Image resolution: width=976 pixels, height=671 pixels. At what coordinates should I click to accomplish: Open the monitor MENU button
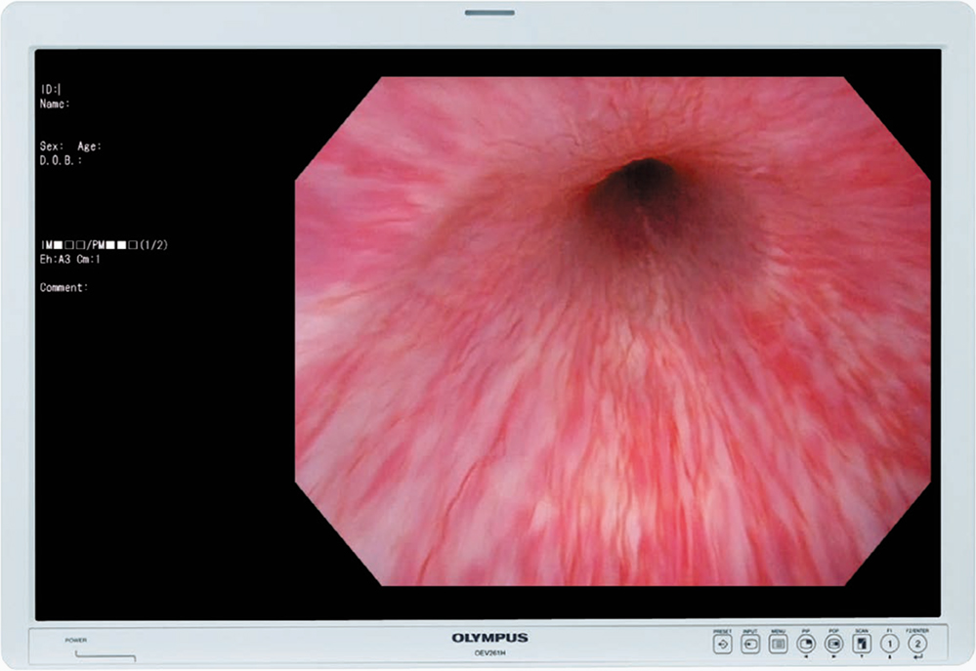point(779,645)
